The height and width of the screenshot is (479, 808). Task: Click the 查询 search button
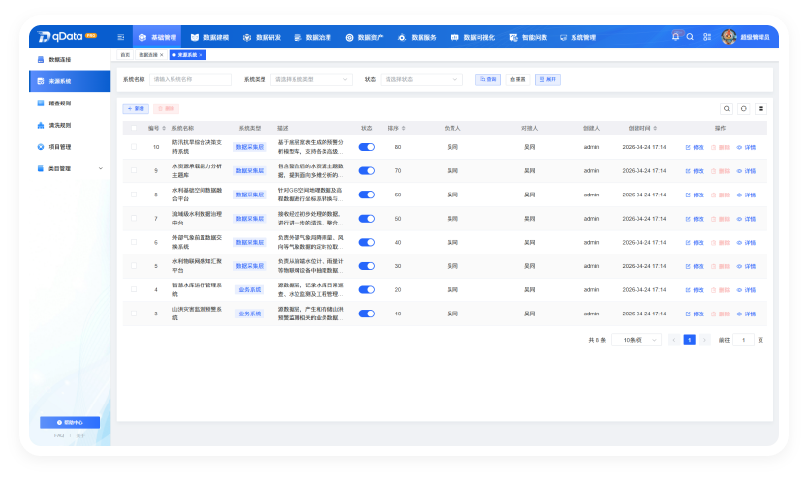point(487,79)
